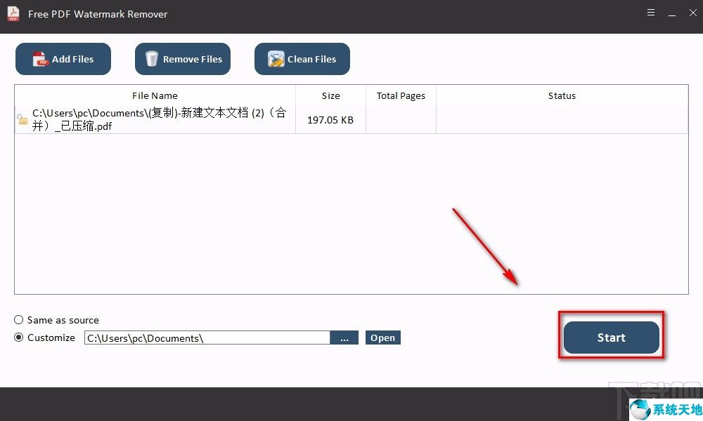Close the Watermark Remover window

click(692, 13)
